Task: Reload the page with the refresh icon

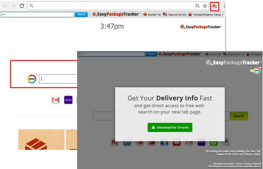Action: click(x=22, y=6)
